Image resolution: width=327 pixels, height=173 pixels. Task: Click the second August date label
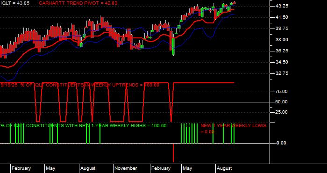224,168
